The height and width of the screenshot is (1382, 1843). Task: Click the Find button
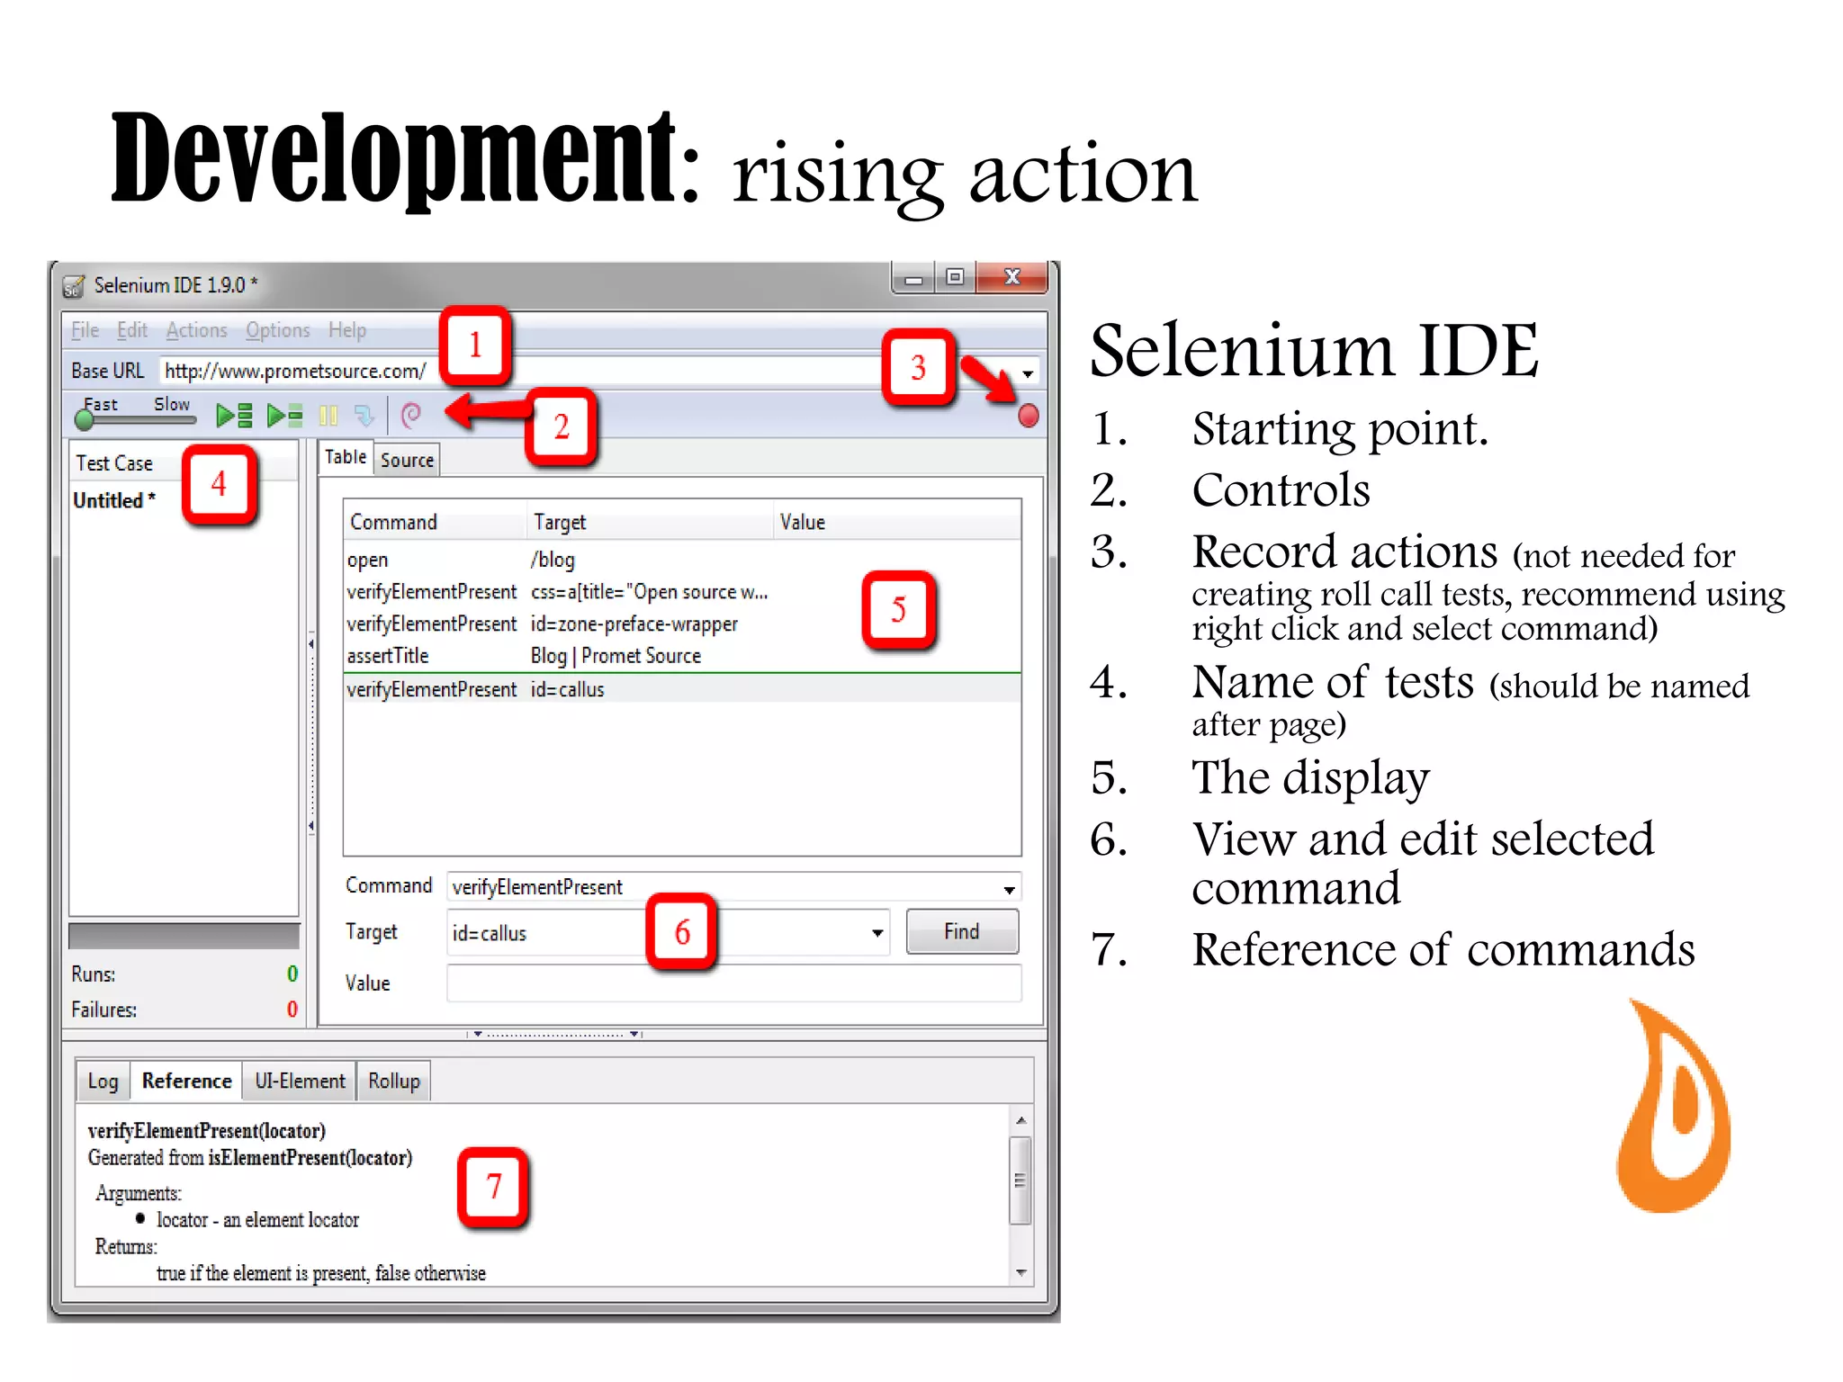point(961,931)
